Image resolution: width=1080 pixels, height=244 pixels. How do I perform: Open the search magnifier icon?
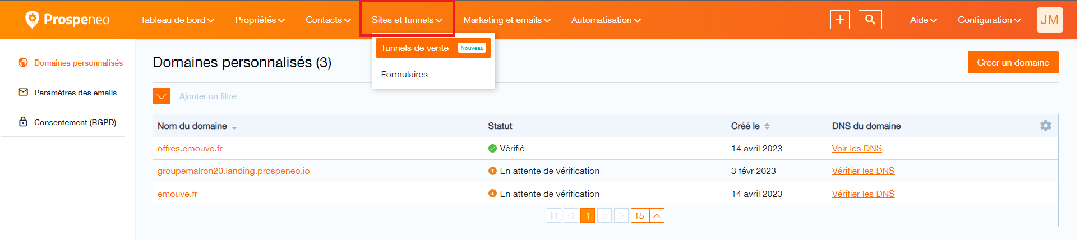click(x=870, y=20)
